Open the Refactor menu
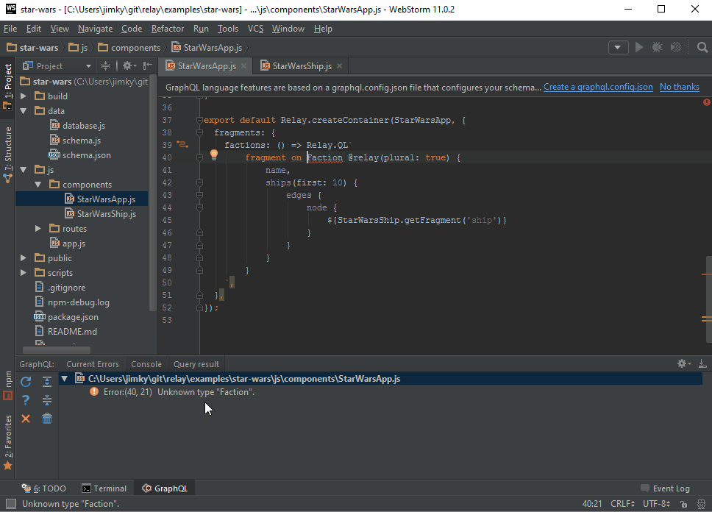 pyautogui.click(x=168, y=29)
